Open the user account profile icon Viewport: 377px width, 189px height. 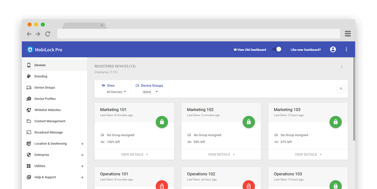333,49
